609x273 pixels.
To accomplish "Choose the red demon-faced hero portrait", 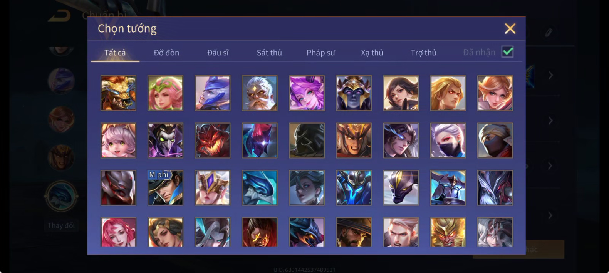I will pos(213,141).
